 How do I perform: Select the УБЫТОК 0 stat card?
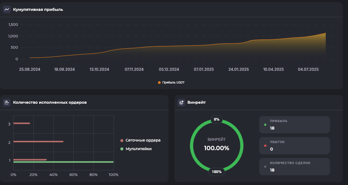coord(294,146)
